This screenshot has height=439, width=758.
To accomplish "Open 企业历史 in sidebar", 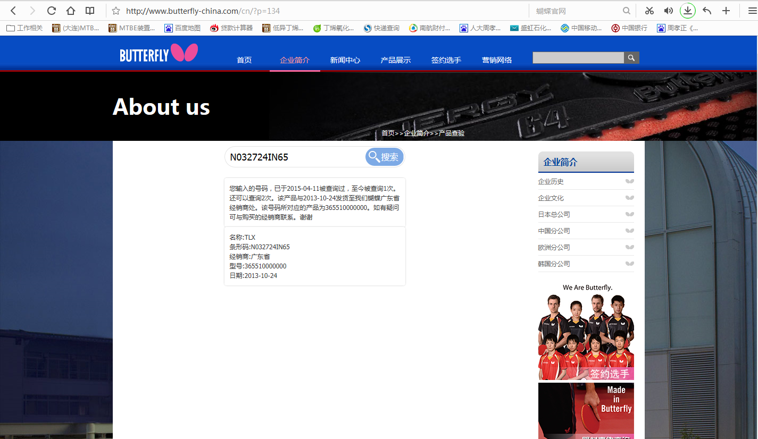I will 551,181.
